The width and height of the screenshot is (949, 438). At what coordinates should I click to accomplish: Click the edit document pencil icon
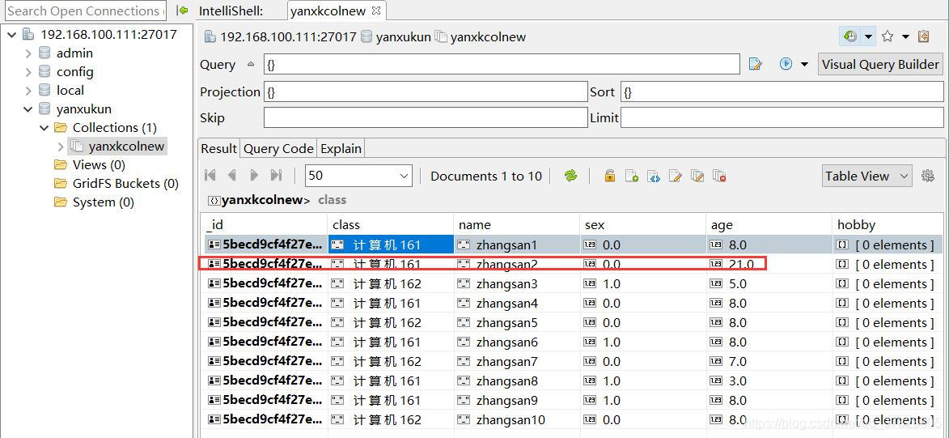[676, 176]
